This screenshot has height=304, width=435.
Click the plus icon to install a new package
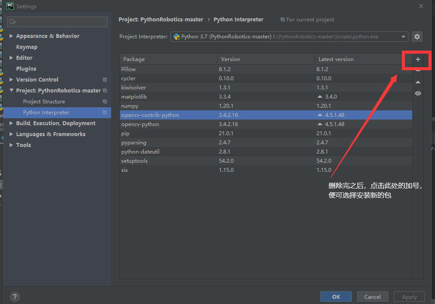click(x=417, y=59)
